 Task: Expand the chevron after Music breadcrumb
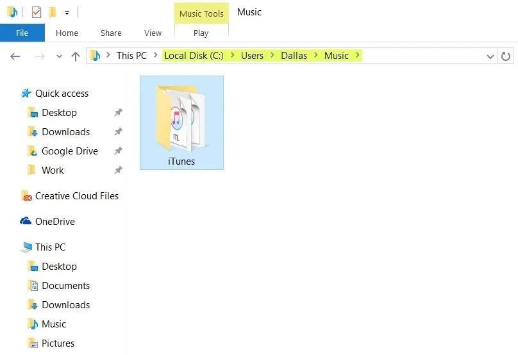click(x=358, y=55)
